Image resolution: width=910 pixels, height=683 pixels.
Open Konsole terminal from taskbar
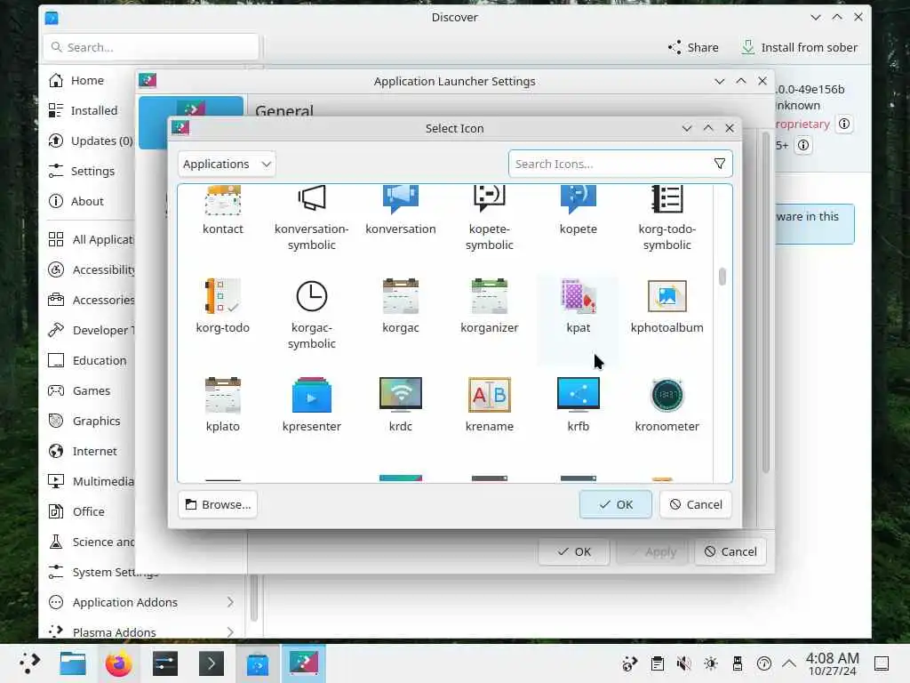point(212,663)
